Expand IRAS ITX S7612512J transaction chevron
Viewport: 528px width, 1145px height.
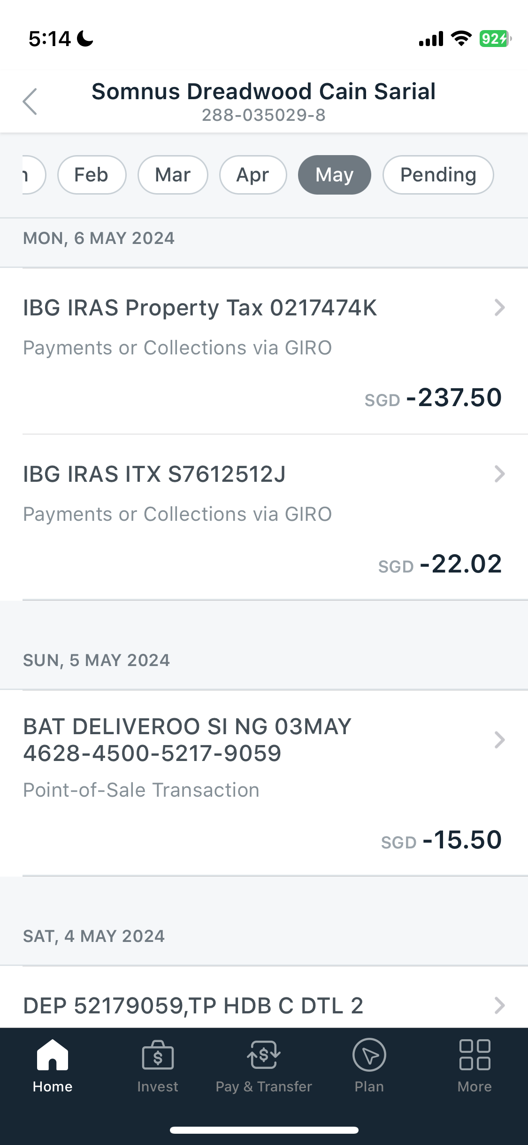(x=499, y=474)
